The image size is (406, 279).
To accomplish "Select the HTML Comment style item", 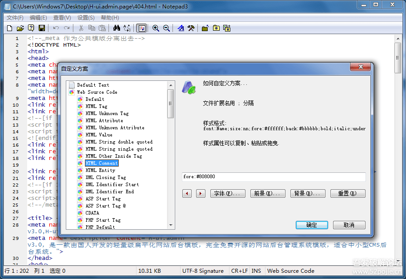I will pyautogui.click(x=102, y=163).
